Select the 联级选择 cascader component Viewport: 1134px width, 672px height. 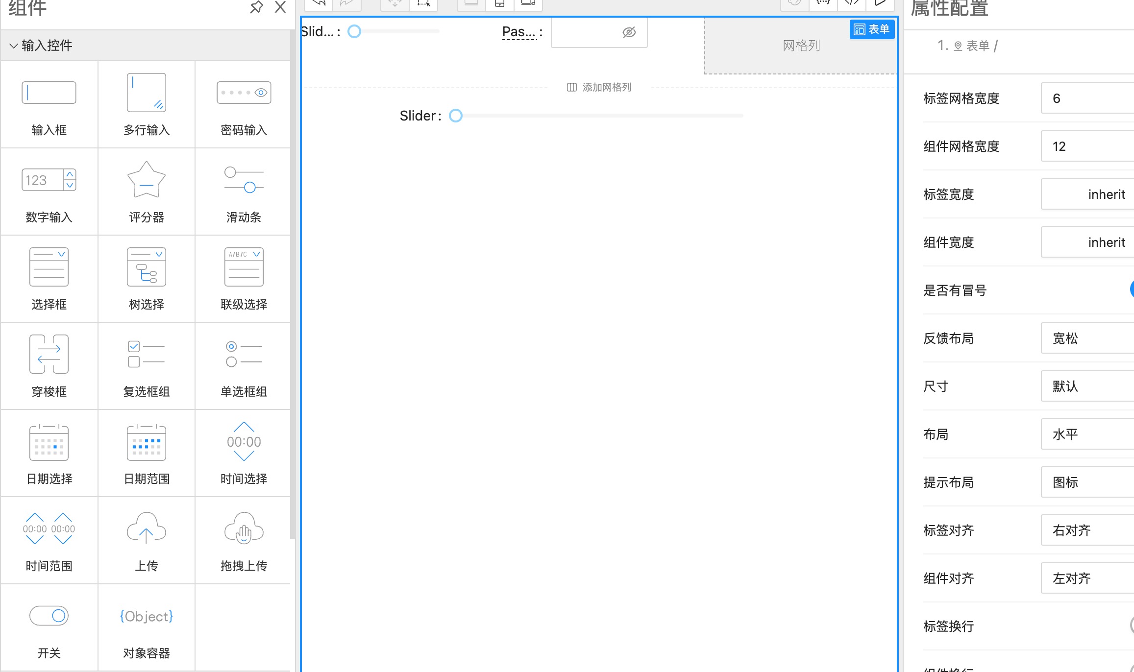click(x=244, y=279)
